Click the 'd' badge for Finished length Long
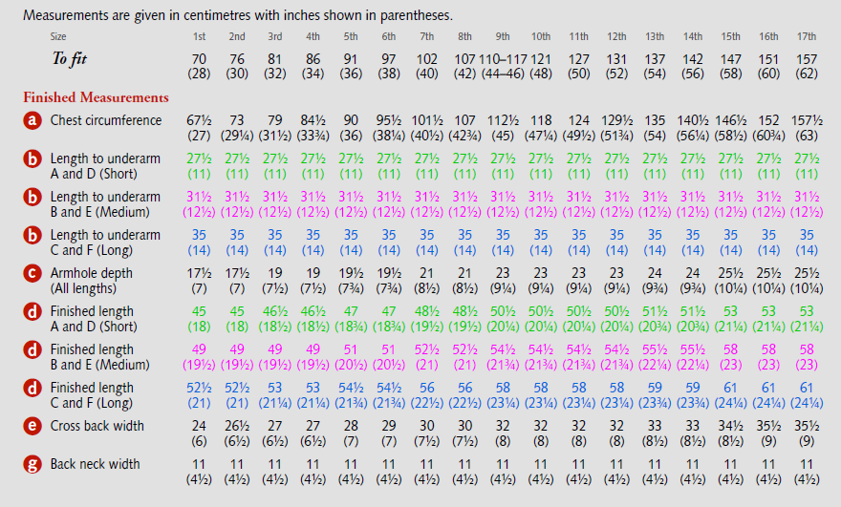Viewport: 841px width, 507px height. [33, 388]
